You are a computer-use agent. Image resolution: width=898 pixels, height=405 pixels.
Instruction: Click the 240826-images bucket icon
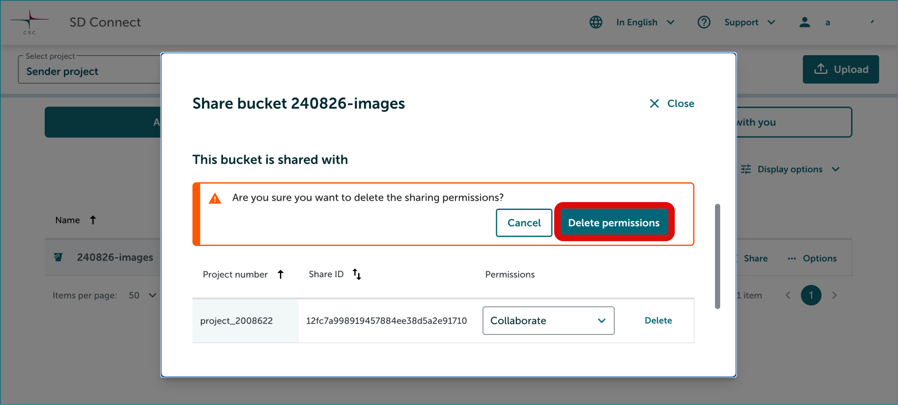point(58,257)
